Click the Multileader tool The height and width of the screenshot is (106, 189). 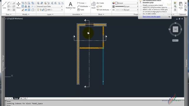[x=83, y=6]
